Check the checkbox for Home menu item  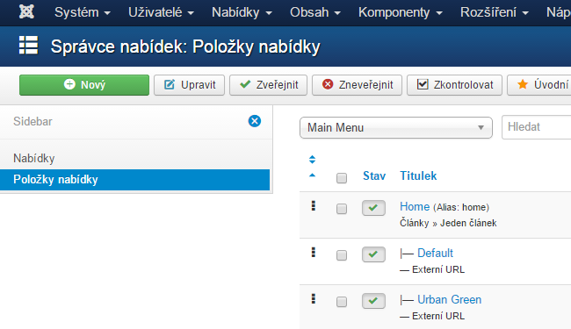(x=342, y=209)
